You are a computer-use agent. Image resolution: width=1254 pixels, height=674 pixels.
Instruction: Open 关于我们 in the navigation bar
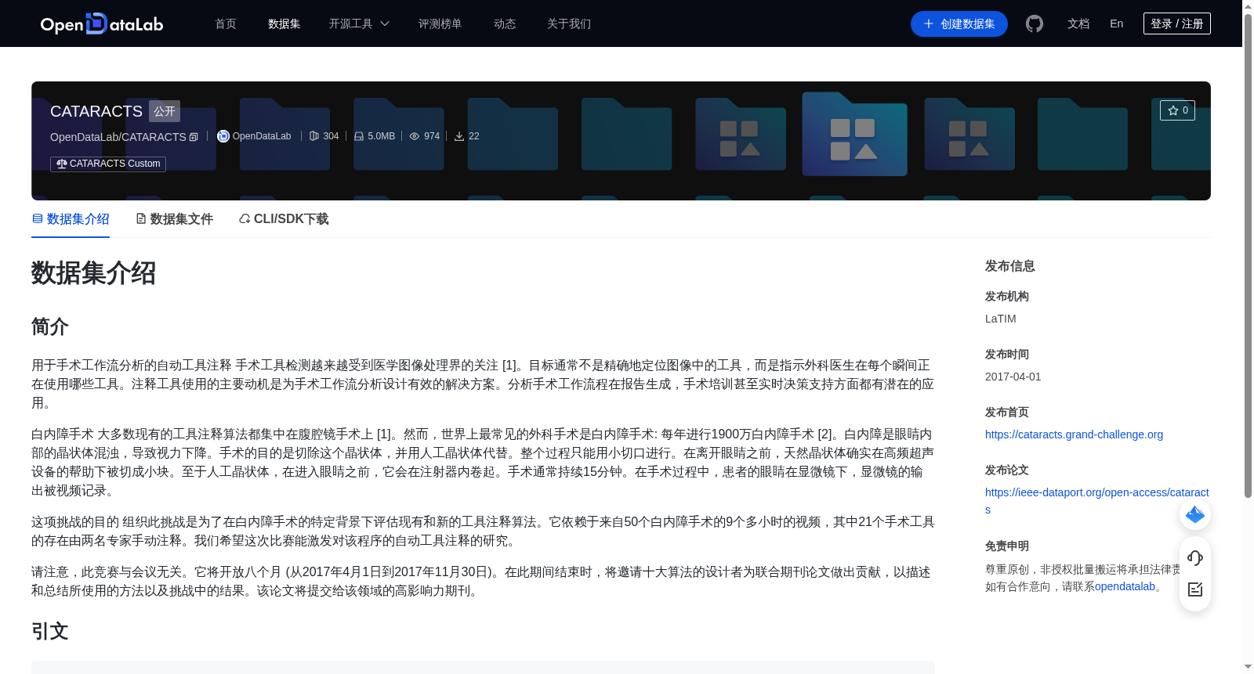pyautogui.click(x=569, y=23)
